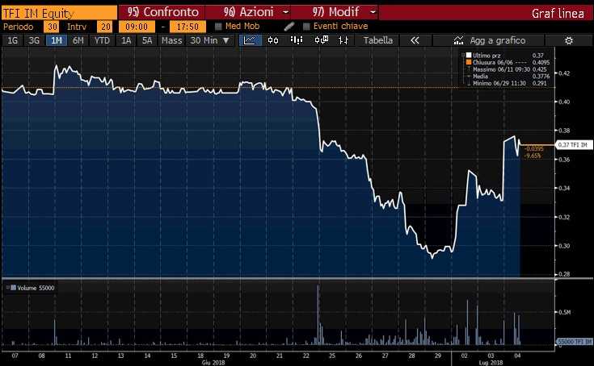Select the 1G time range tab
The width and height of the screenshot is (594, 366).
pyautogui.click(x=12, y=40)
